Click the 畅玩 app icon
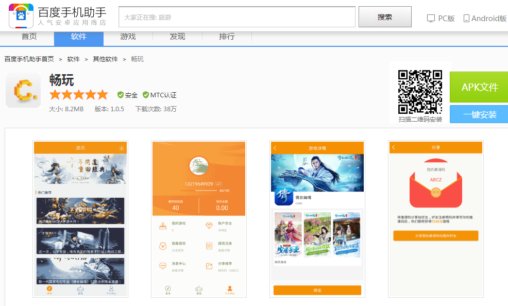The height and width of the screenshot is (306, 508). click(23, 90)
